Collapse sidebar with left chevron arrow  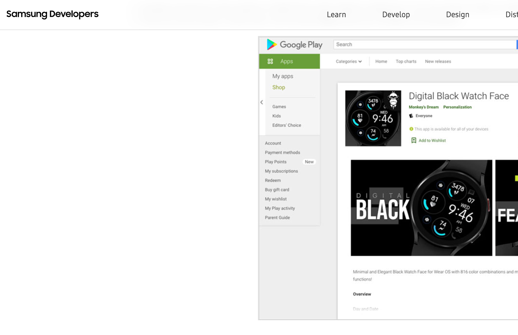pos(261,102)
